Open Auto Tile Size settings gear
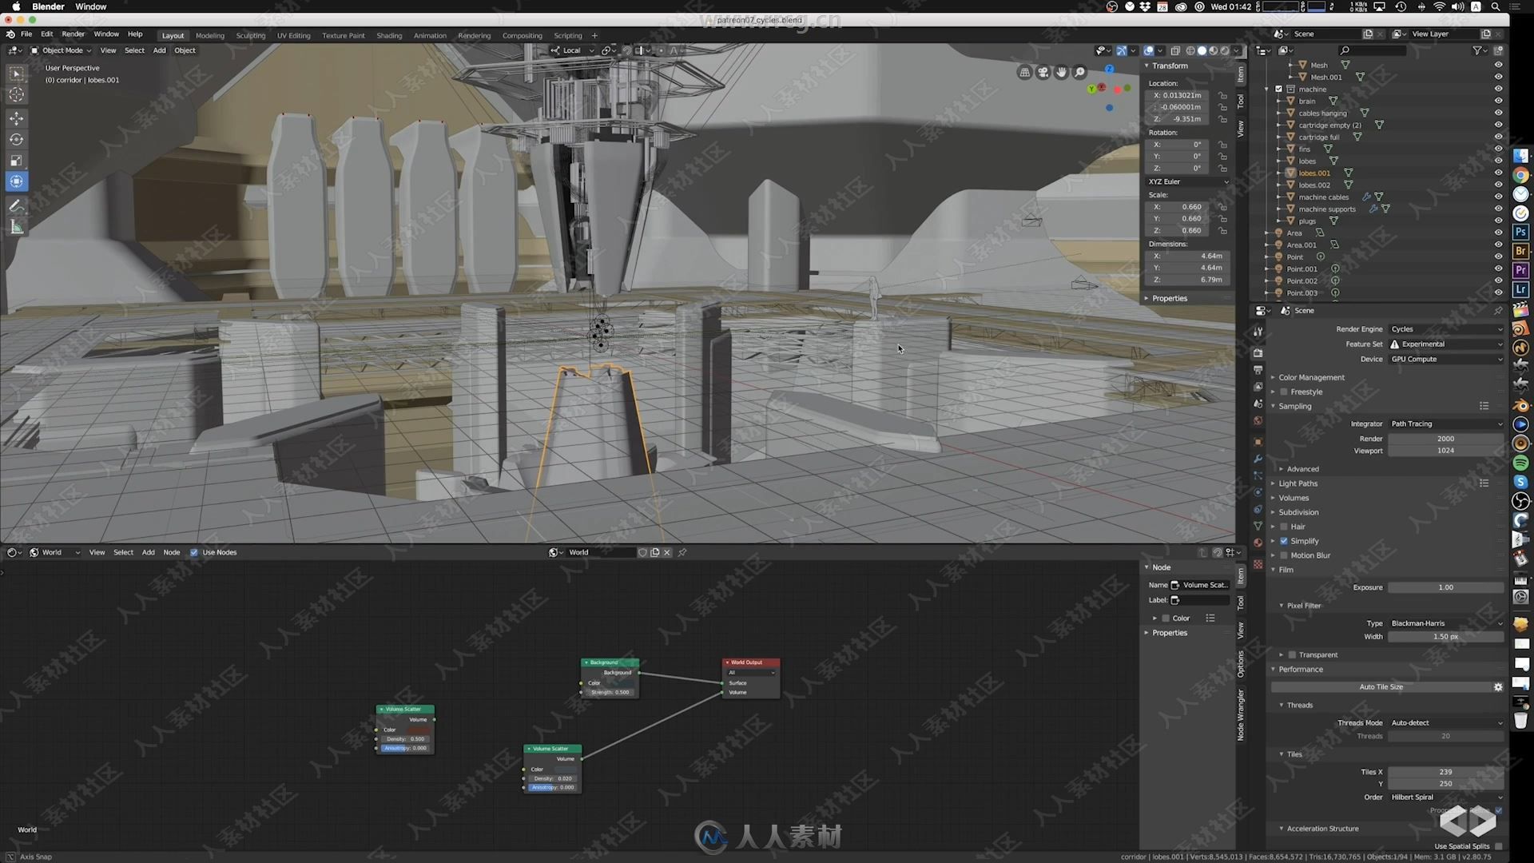This screenshot has width=1534, height=863. pos(1498,687)
